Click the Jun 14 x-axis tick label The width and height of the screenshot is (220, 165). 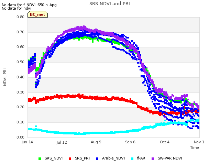27,142
